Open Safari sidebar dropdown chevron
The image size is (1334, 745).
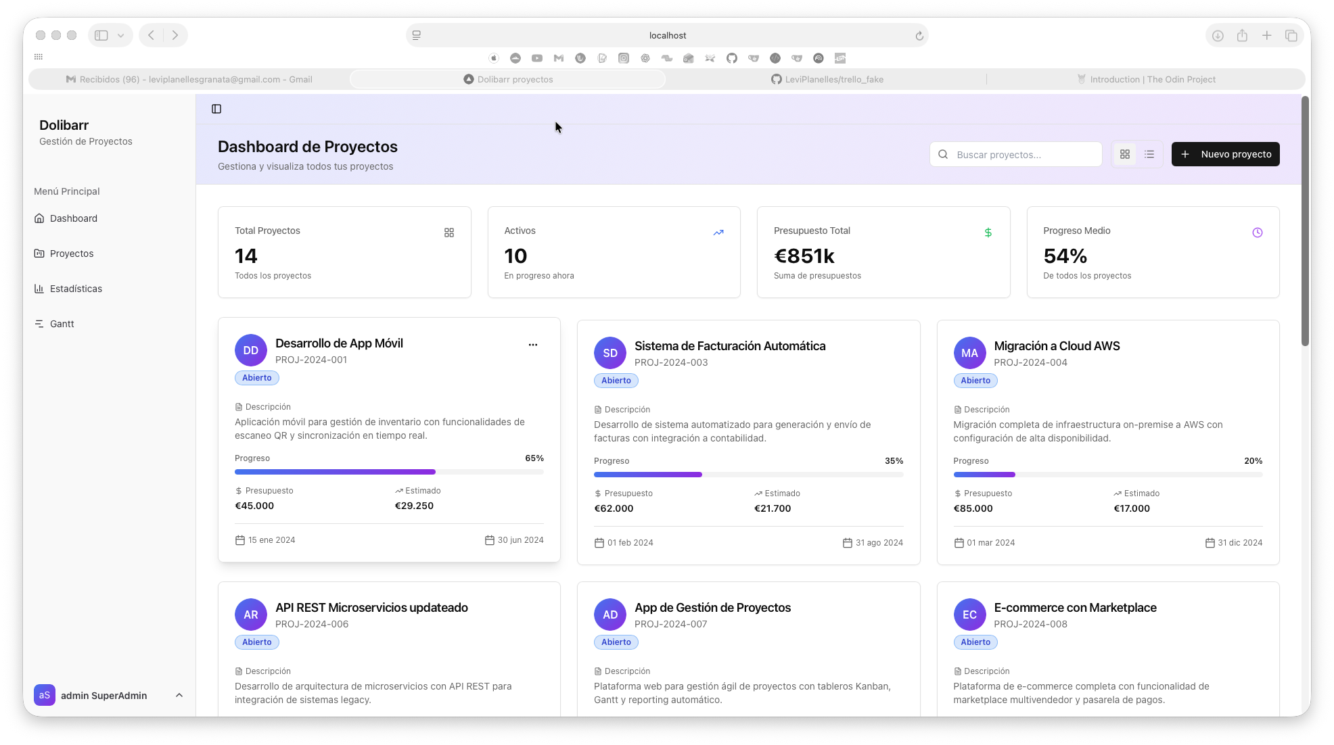(120, 35)
